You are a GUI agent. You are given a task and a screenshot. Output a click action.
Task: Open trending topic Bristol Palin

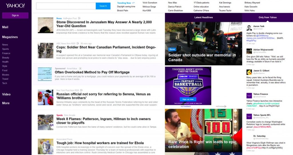[x=122, y=11]
